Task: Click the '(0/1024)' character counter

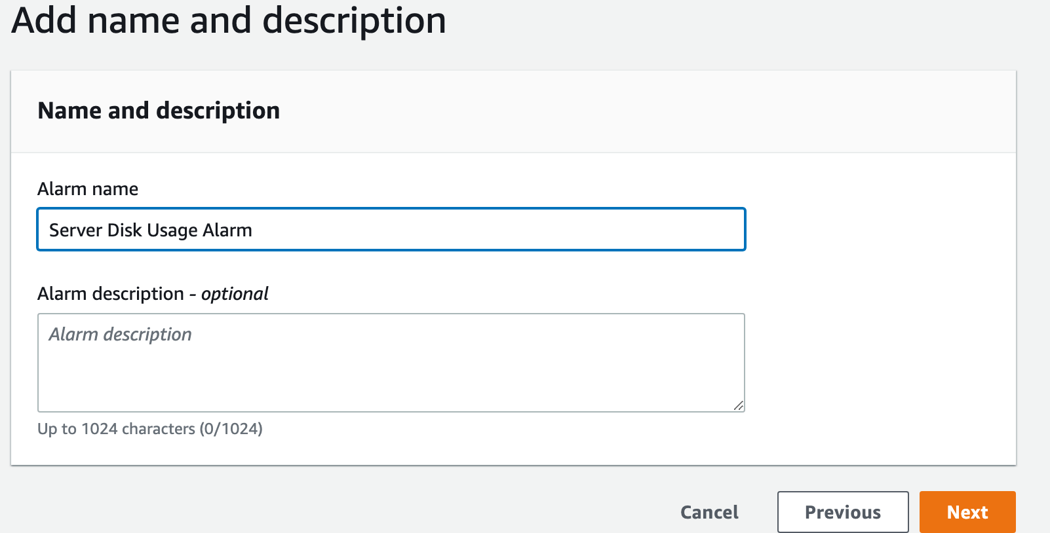Action: [231, 429]
